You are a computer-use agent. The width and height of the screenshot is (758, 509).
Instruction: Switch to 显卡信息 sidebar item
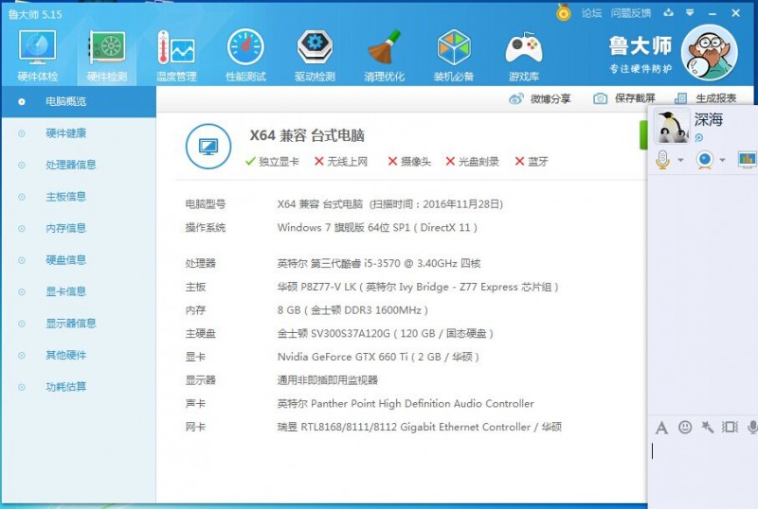(x=65, y=291)
